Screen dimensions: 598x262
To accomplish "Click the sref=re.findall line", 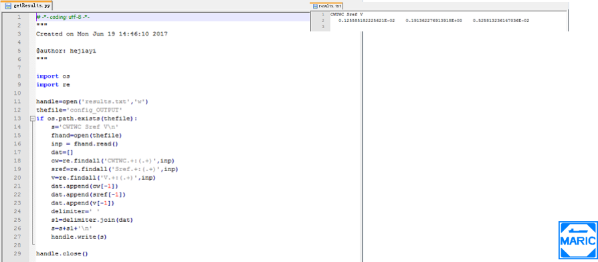I will (x=115, y=169).
